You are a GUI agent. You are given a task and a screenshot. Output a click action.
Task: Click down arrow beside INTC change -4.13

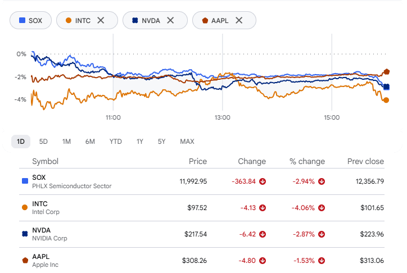[x=263, y=208]
